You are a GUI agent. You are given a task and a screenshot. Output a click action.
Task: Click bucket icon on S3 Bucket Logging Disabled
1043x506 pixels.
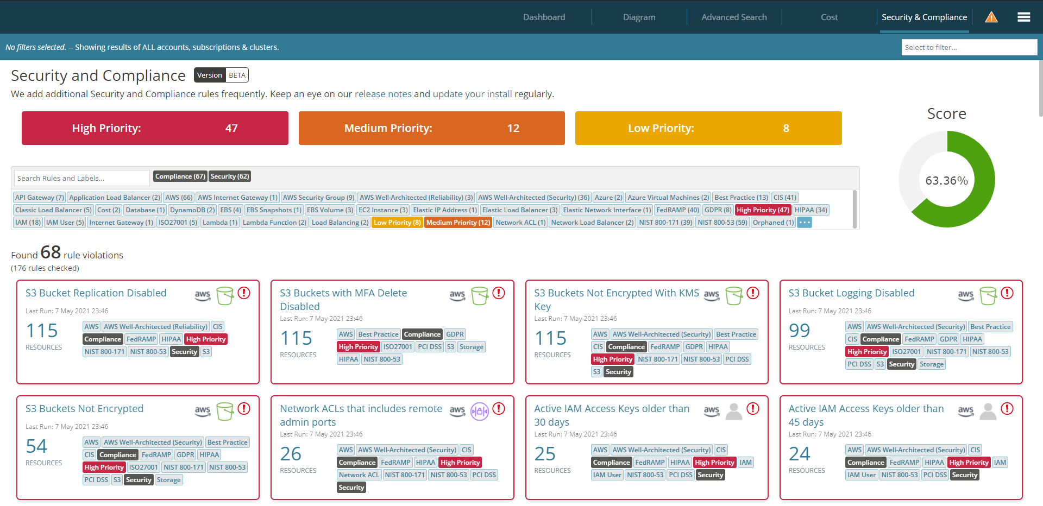988,296
